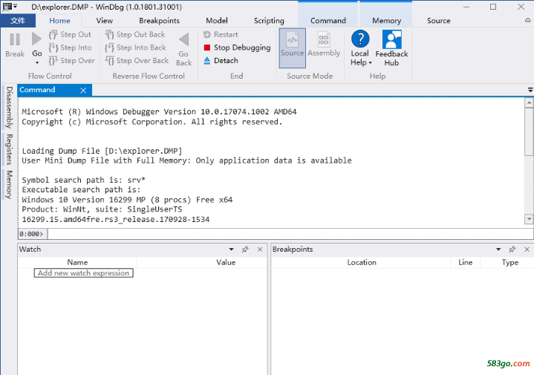This screenshot has height=375, width=534.
Task: Click the command input field
Action: (290, 234)
